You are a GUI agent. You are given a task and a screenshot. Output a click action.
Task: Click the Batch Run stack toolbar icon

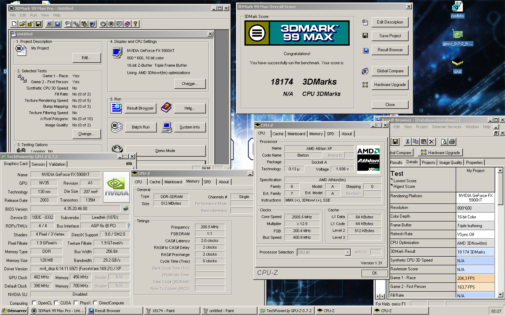[119, 24]
